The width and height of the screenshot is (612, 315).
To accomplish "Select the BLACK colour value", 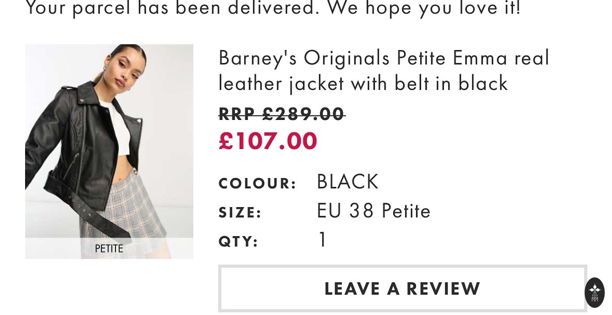I will point(348,182).
